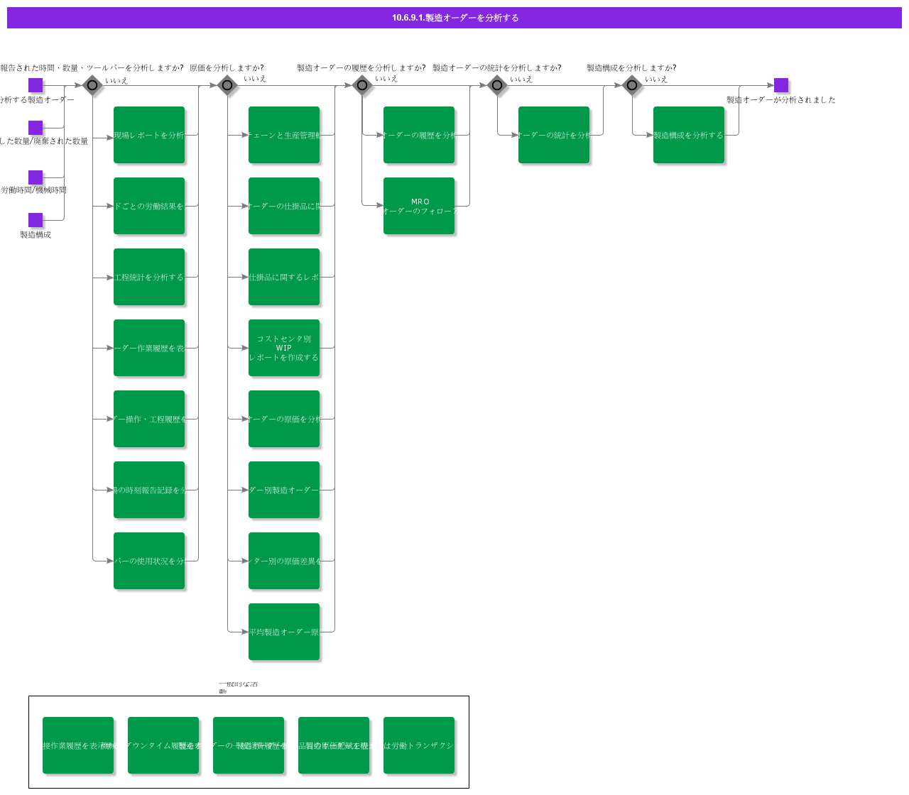Open the activity ー操作、工程履歴
The width and height of the screenshot is (909, 795).
[x=149, y=419]
